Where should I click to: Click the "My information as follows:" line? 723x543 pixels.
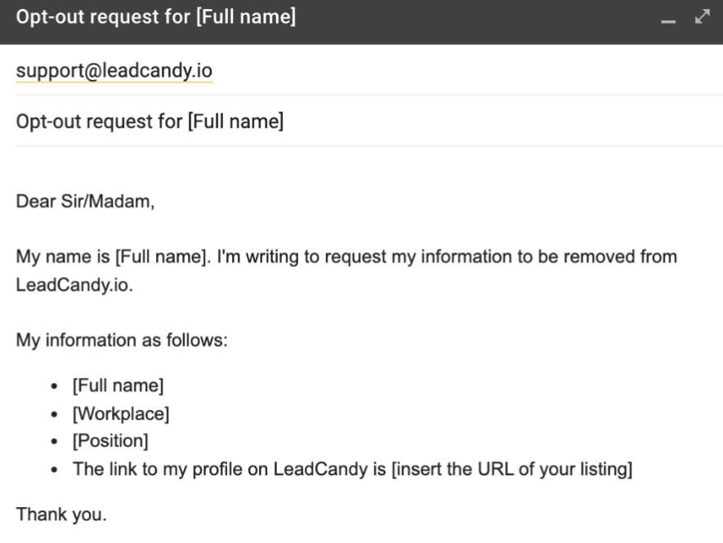click(x=122, y=338)
